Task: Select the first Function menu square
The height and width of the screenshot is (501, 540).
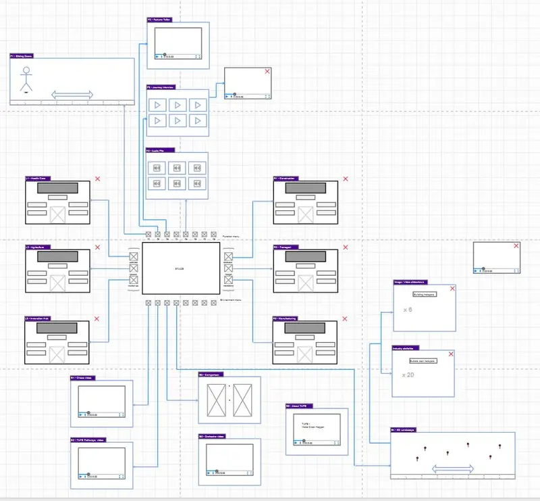Action: click(148, 235)
